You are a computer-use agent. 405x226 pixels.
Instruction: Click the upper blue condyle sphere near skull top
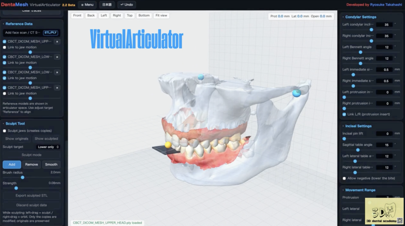pos(201,77)
